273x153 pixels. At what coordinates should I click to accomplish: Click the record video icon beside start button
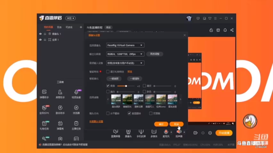pos(196,133)
